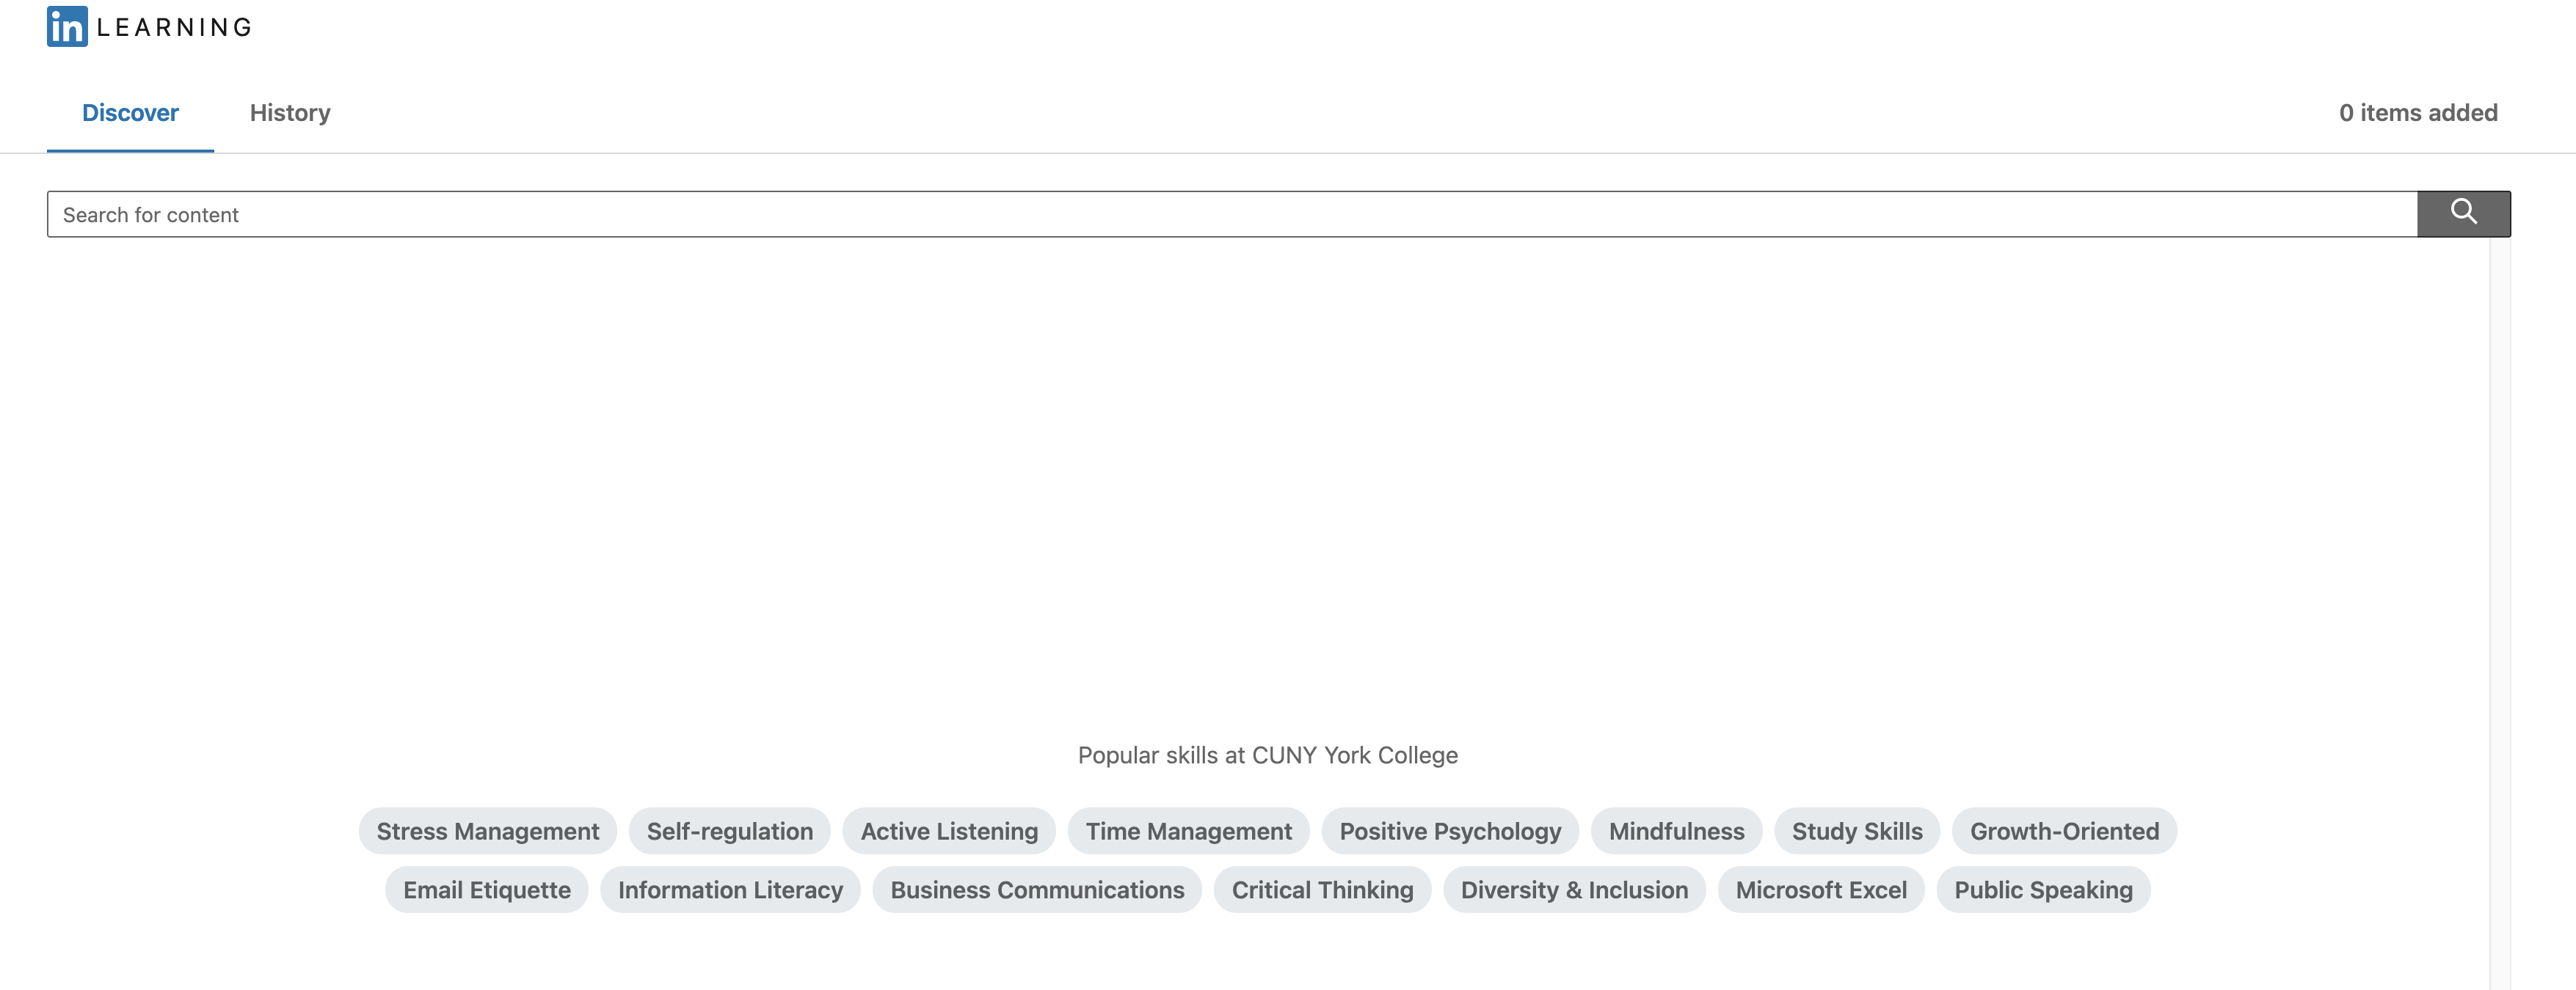The width and height of the screenshot is (2576, 990).
Task: Pick the Diversity & Inclusion skill
Action: point(1574,890)
